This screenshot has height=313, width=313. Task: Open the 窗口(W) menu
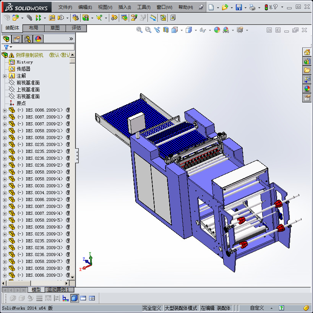(x=164, y=7)
